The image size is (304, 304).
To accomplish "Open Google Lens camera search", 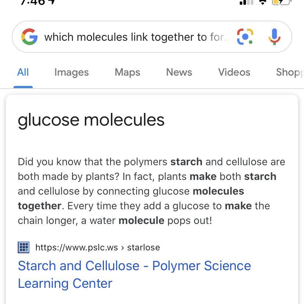I will [x=245, y=37].
